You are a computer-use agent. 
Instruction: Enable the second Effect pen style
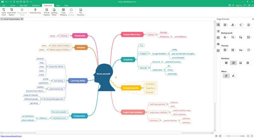click(x=234, y=76)
